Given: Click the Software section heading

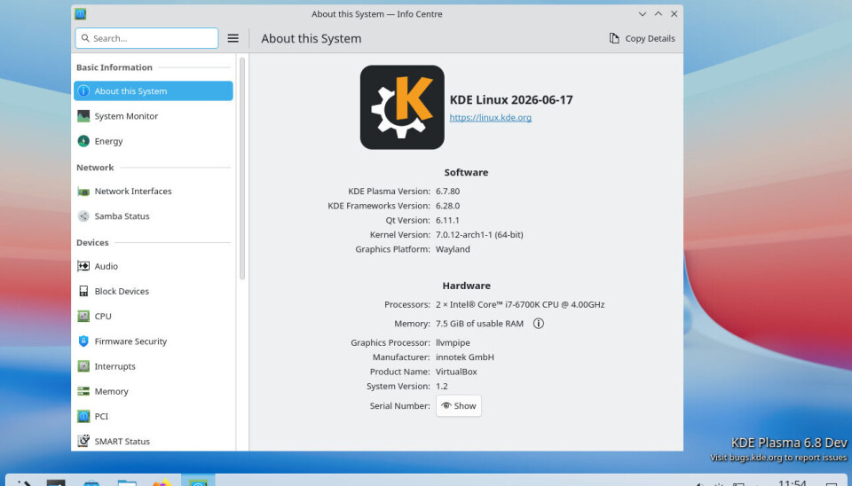Looking at the screenshot, I should [466, 172].
